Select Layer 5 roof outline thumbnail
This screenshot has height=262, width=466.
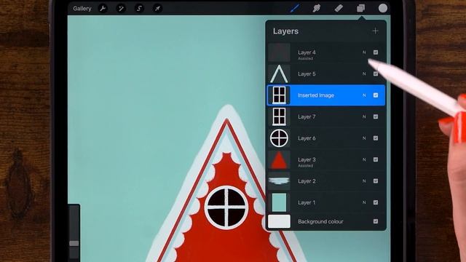(279, 74)
